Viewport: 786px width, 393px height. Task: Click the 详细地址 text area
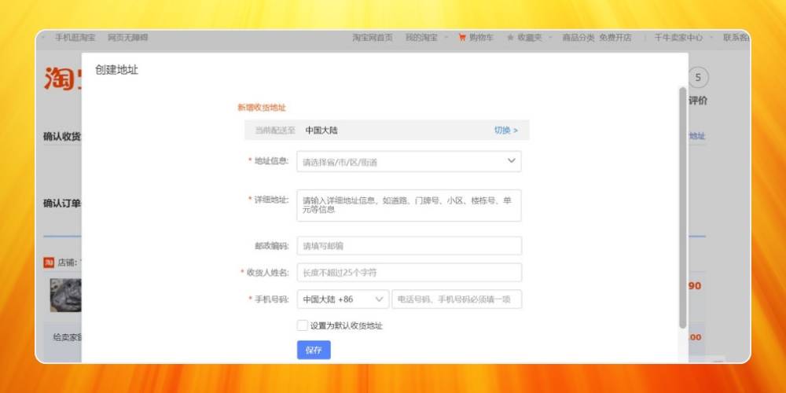point(409,204)
